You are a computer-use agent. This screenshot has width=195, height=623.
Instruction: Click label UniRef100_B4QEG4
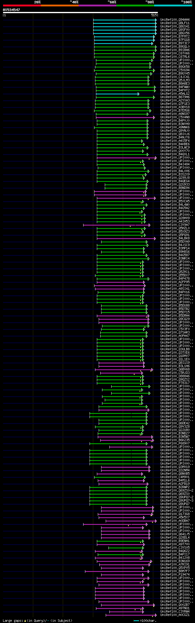click(175, 181)
